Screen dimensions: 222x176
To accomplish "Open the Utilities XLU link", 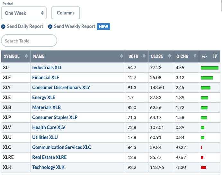I will pos(45,137).
